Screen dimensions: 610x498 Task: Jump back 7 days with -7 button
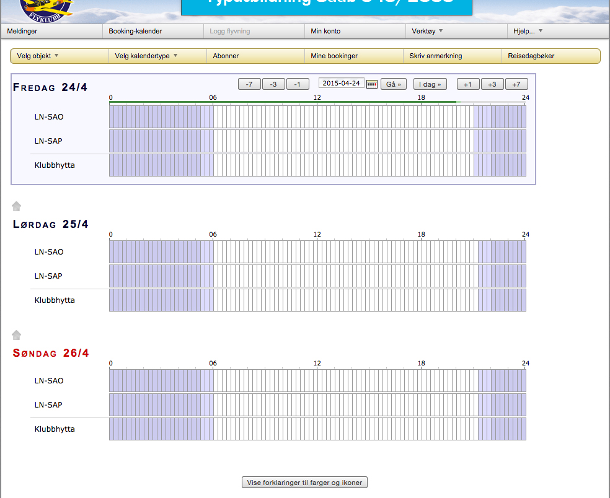(249, 84)
